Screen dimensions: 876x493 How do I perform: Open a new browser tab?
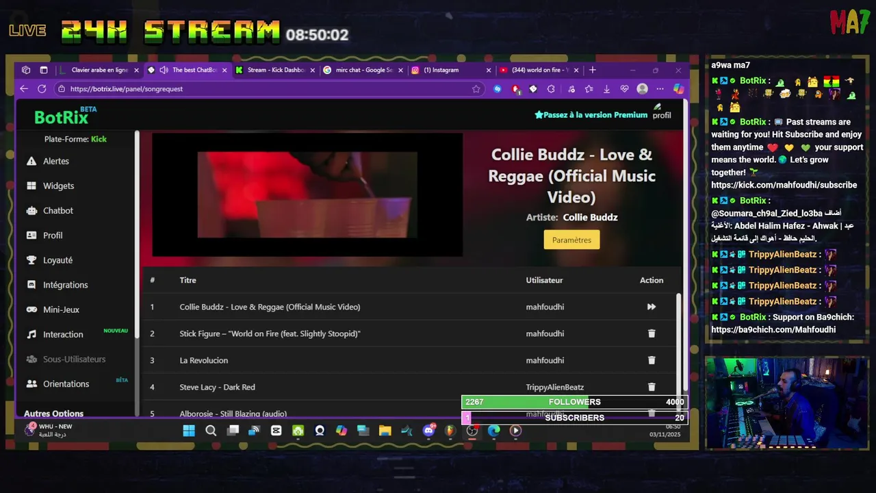click(593, 70)
